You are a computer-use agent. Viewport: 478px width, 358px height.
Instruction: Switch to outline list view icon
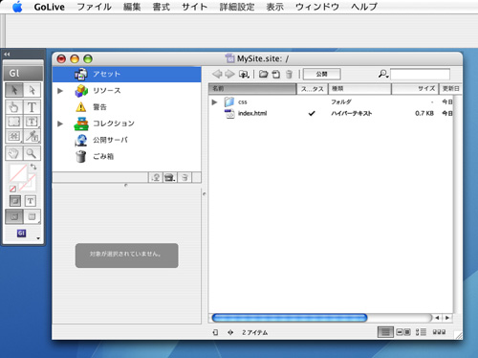tap(421, 332)
